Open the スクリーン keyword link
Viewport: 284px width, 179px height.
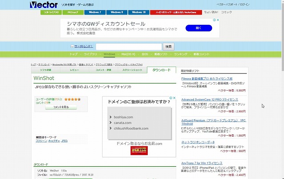coord(41,141)
